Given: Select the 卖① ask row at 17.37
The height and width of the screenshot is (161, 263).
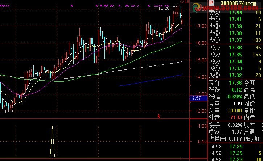Looking at the screenshot, I should pyautogui.click(x=235, y=40).
